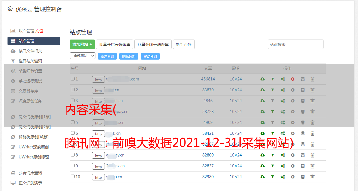
Task: Click the filter icon for row 1
Action: coord(273,79)
